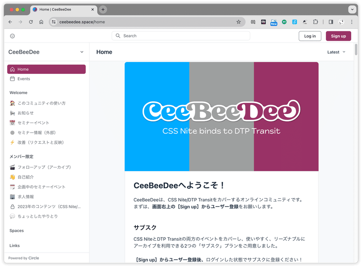This screenshot has width=362, height=267.
Task: Open 改善（リクエストと反映） space
Action: coord(47,143)
